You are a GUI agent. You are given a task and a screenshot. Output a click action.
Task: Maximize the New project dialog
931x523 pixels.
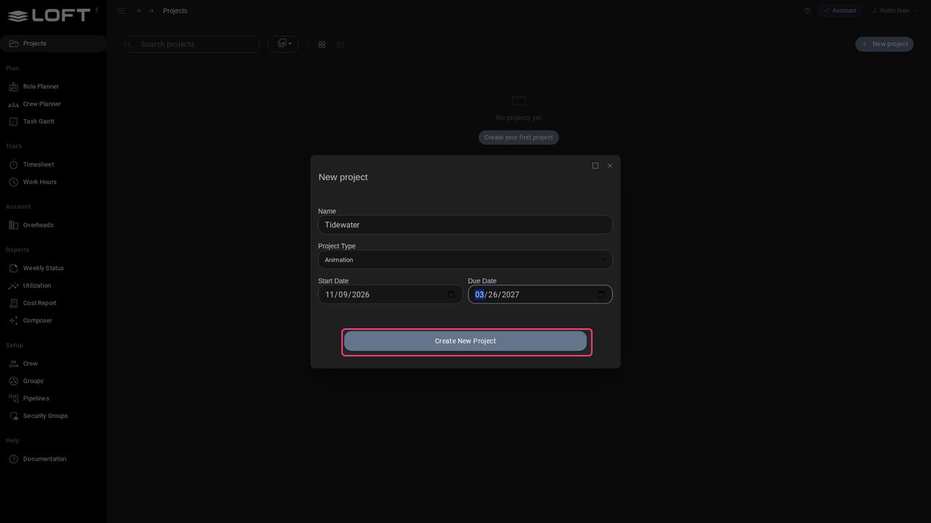coord(595,166)
